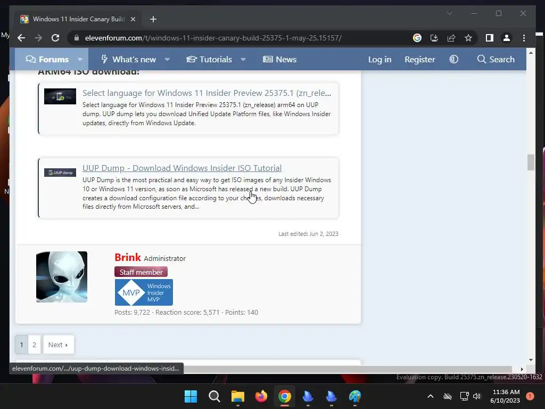Open Chrome side panel
Screen dimensions: 545x409
pyautogui.click(x=490, y=38)
